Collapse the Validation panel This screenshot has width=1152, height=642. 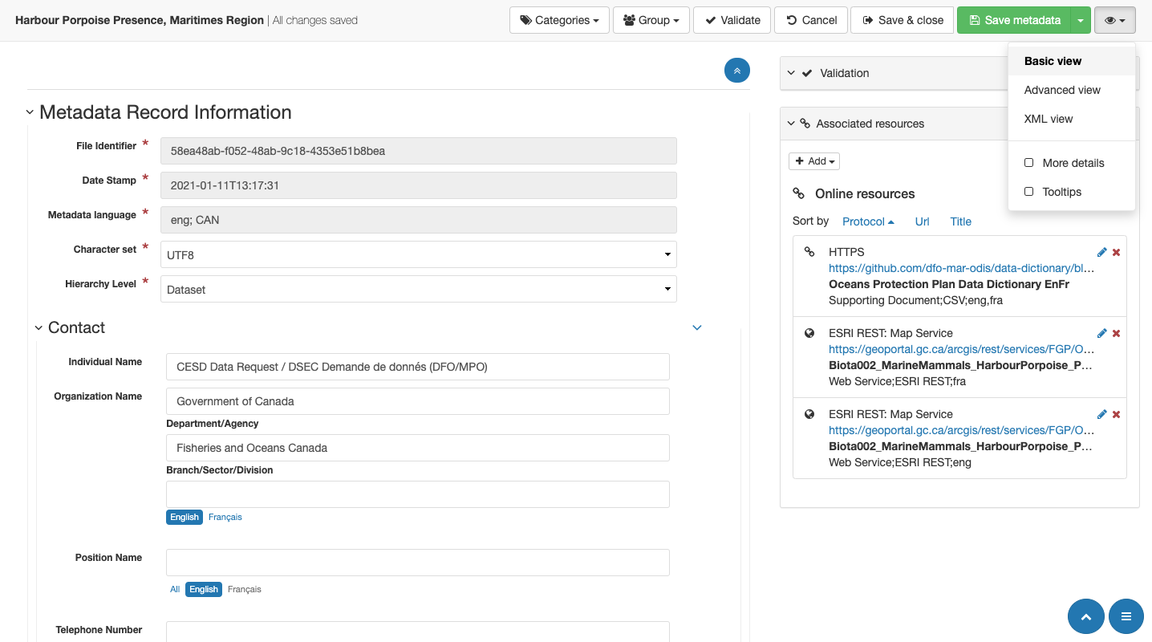[x=791, y=73]
